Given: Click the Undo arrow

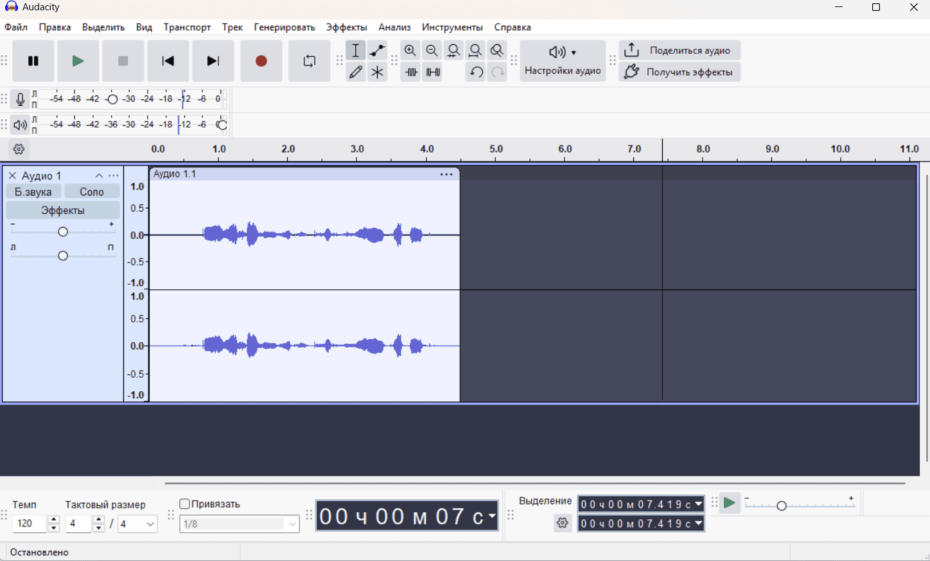Looking at the screenshot, I should click(476, 72).
